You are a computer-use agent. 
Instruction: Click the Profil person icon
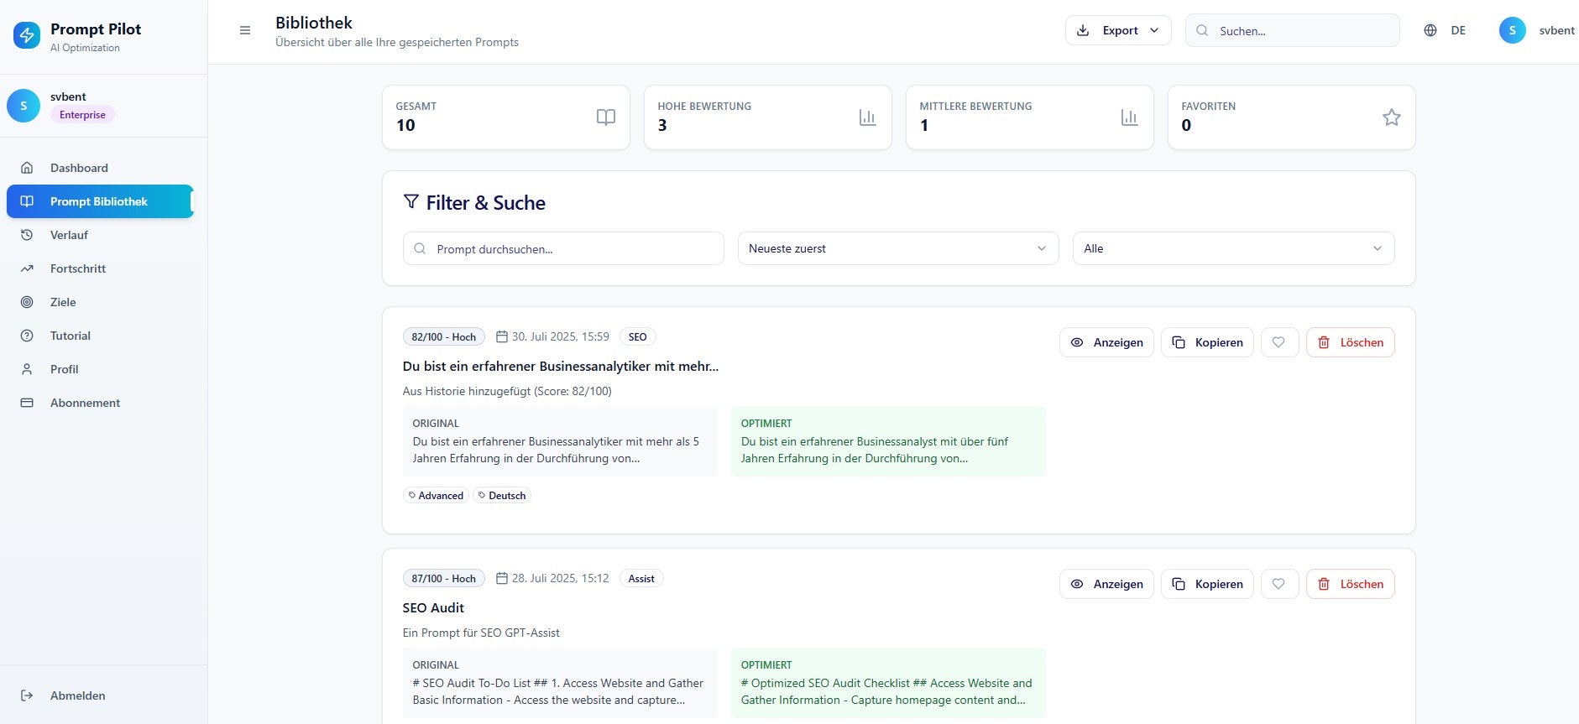coord(27,369)
